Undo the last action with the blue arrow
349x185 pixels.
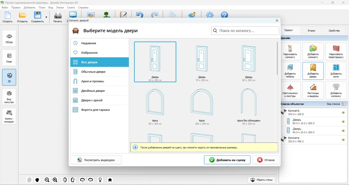pyautogui.click(x=140, y=15)
